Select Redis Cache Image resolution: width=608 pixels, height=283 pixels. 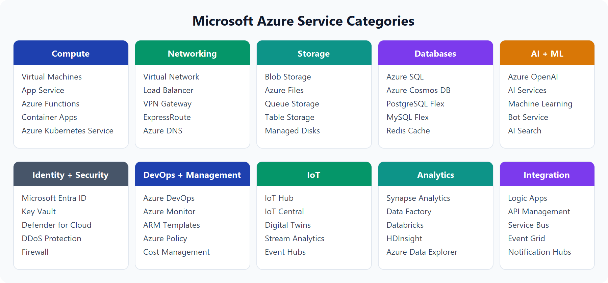[x=408, y=131]
